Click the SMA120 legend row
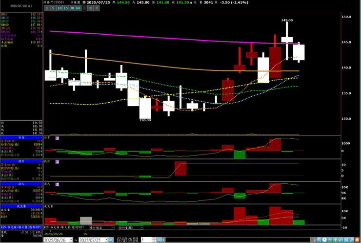This screenshot has width=361, height=243. [21, 28]
